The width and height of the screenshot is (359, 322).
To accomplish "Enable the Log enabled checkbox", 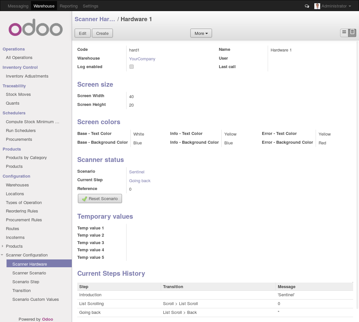I will pos(132,66).
